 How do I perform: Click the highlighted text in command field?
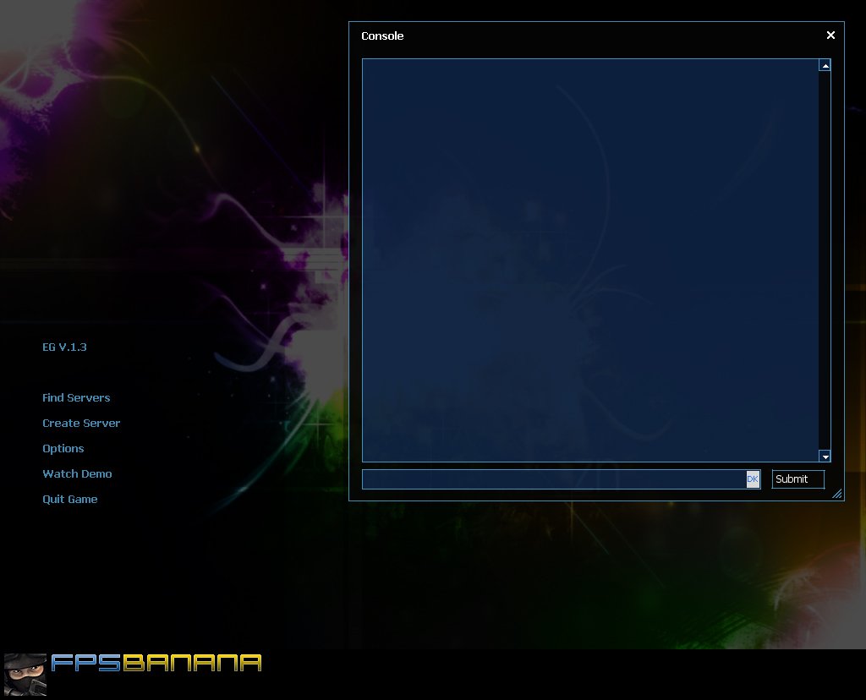pyautogui.click(x=752, y=479)
